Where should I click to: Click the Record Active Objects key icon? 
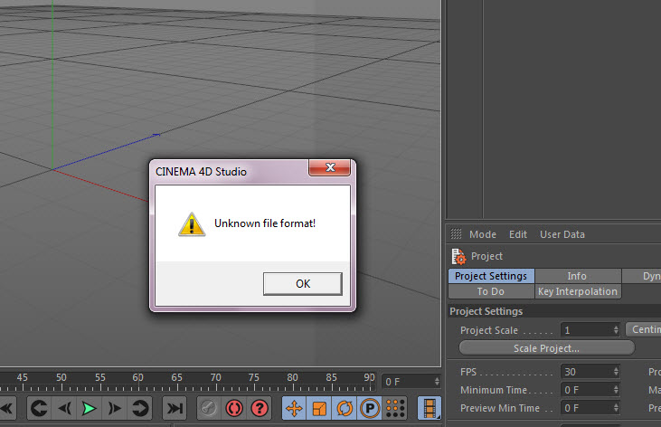pos(209,408)
